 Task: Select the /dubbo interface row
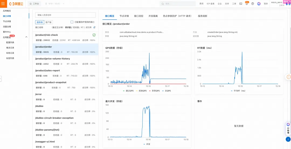point(65,109)
